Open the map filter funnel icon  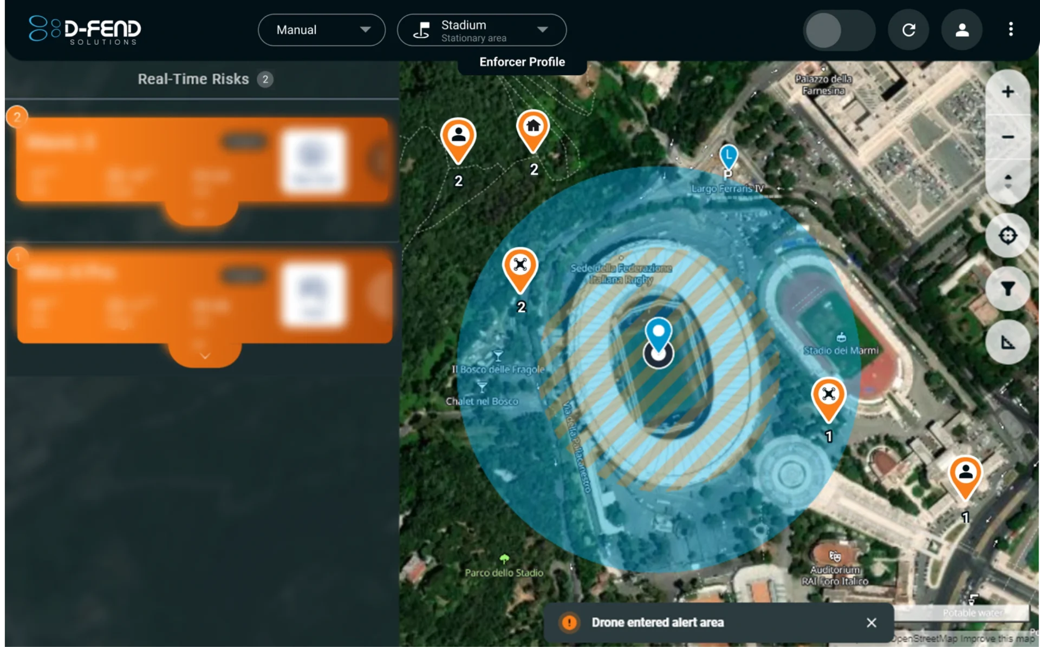pyautogui.click(x=1007, y=289)
